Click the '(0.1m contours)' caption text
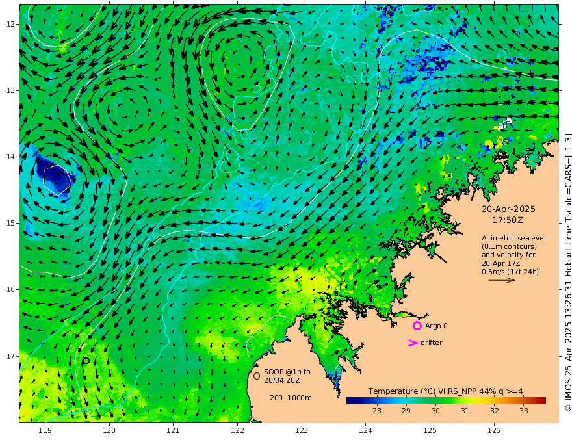The image size is (572, 442). pyautogui.click(x=509, y=247)
